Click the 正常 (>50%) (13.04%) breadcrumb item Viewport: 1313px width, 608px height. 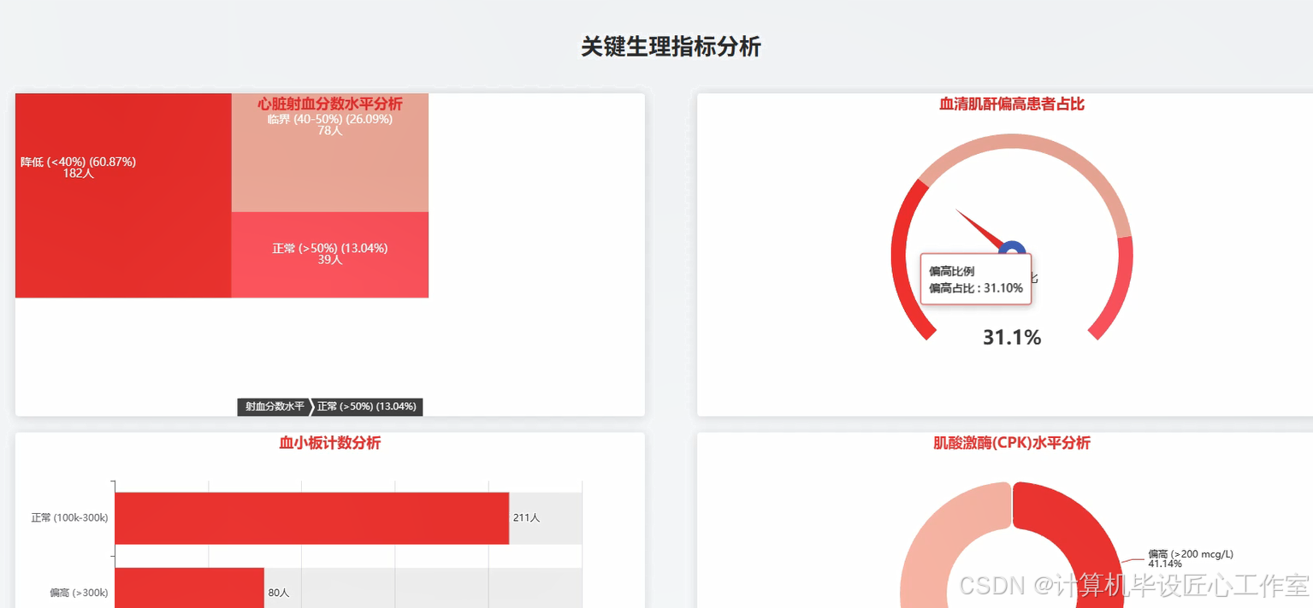pyautogui.click(x=367, y=406)
